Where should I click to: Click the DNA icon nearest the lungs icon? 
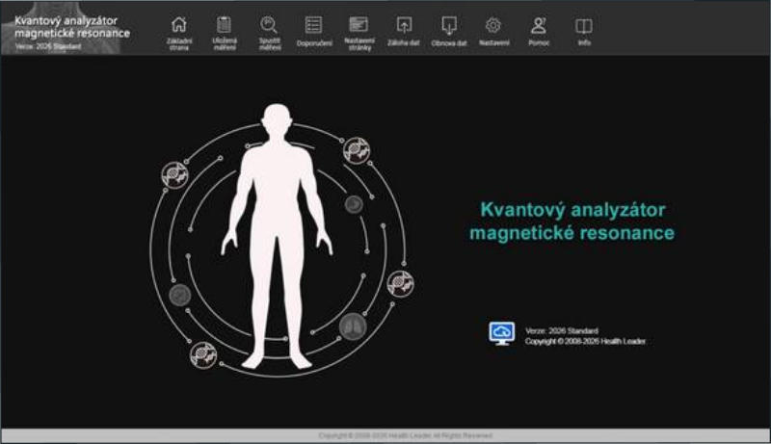pos(399,283)
